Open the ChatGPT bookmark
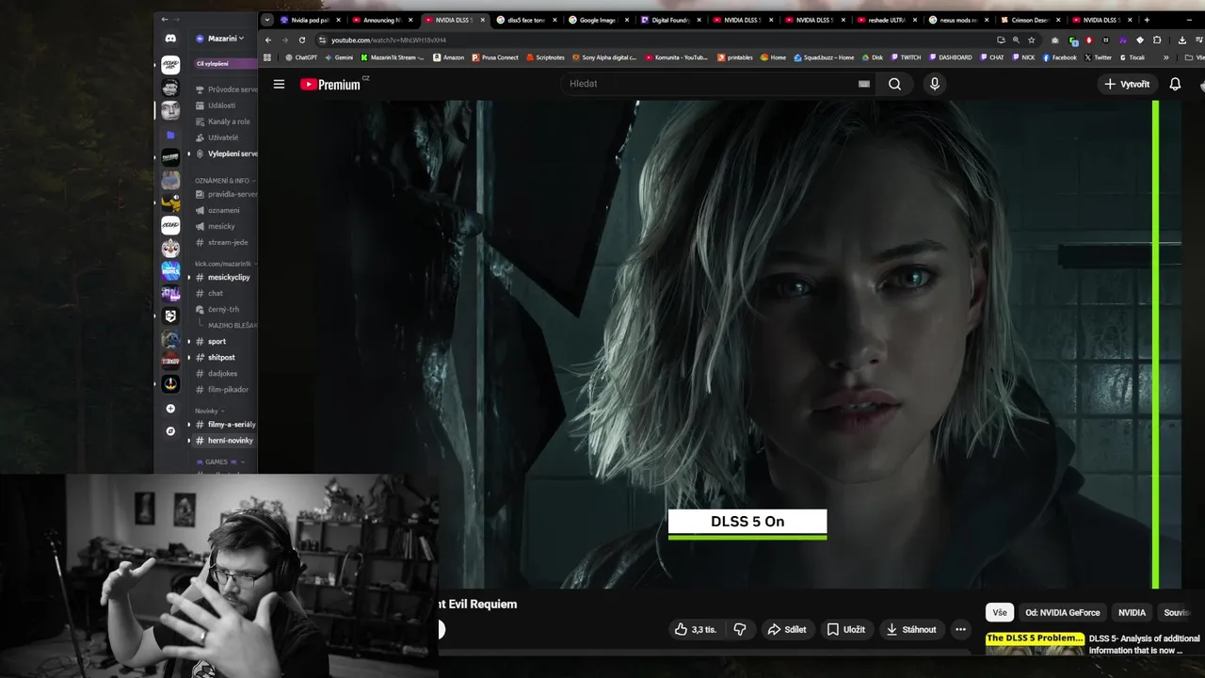1205x678 pixels. pyautogui.click(x=301, y=57)
